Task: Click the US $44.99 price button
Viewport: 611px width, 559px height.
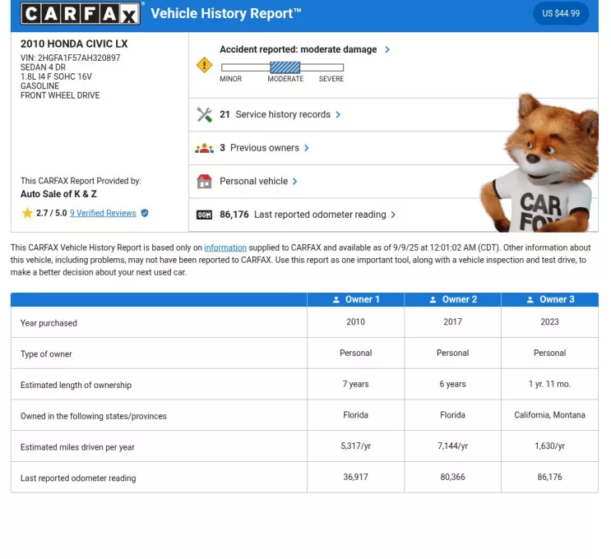Action: coord(561,13)
